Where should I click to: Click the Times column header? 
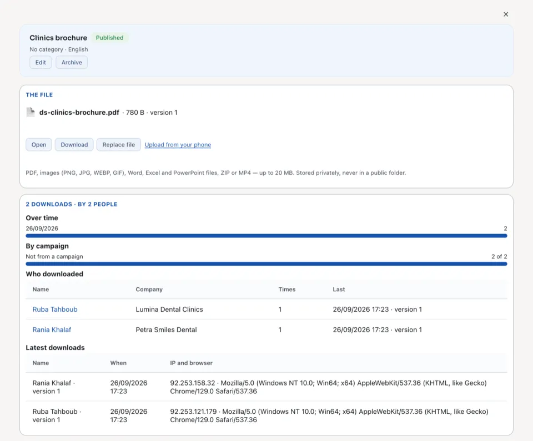(x=287, y=290)
